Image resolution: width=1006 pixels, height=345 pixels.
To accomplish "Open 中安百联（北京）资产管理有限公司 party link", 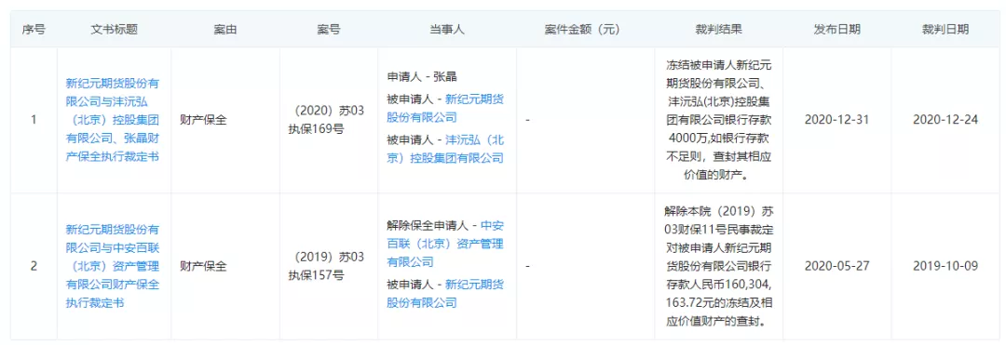I will click(446, 244).
